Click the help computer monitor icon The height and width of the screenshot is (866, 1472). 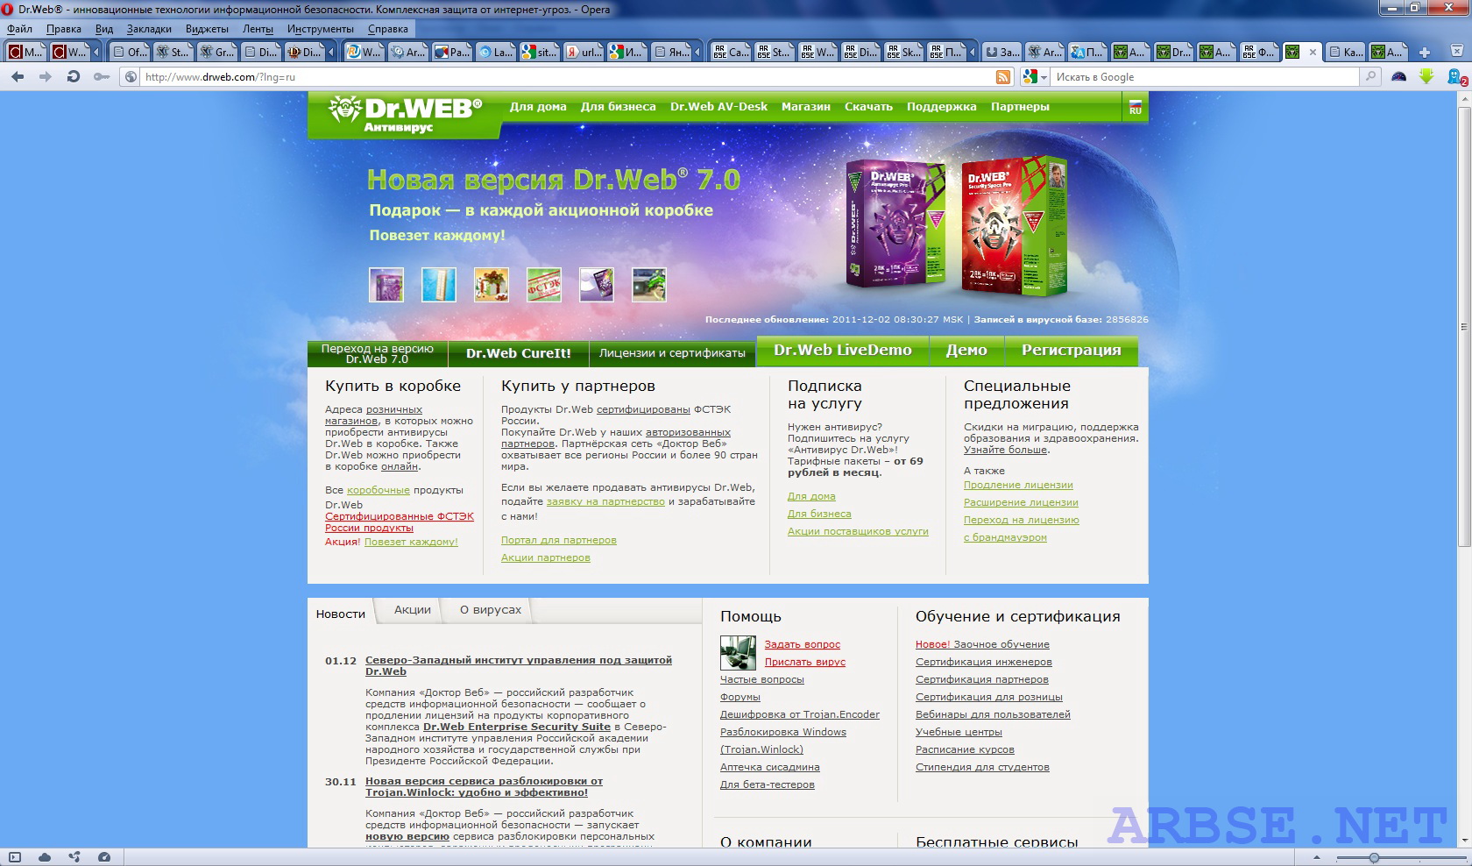tap(738, 653)
